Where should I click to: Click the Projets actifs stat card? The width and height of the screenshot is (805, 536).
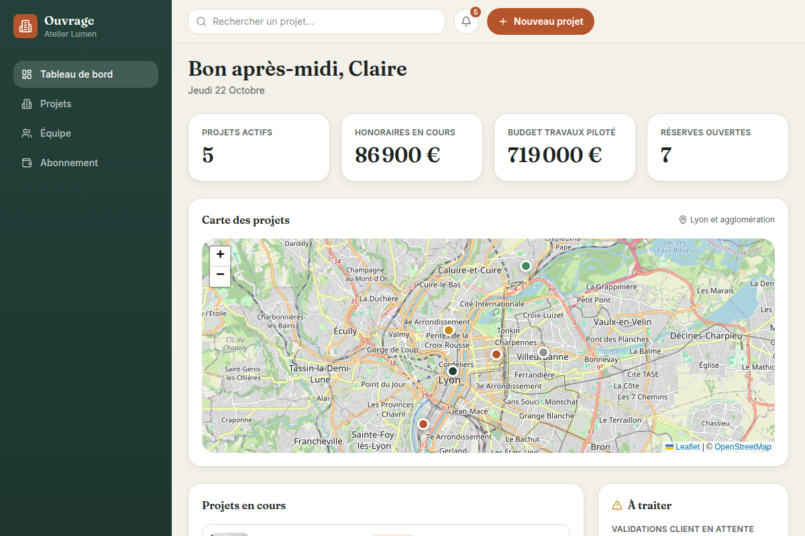coord(259,147)
